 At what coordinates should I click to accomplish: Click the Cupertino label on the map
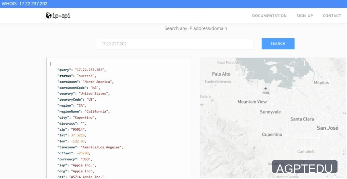(x=272, y=134)
